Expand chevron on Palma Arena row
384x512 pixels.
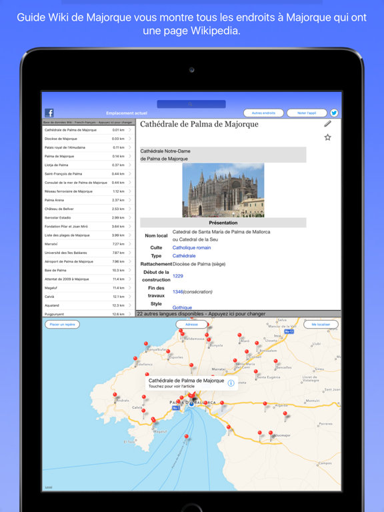130,200
